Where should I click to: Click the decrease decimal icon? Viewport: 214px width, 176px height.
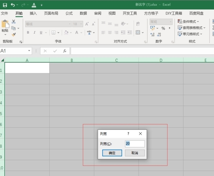(x=159, y=34)
